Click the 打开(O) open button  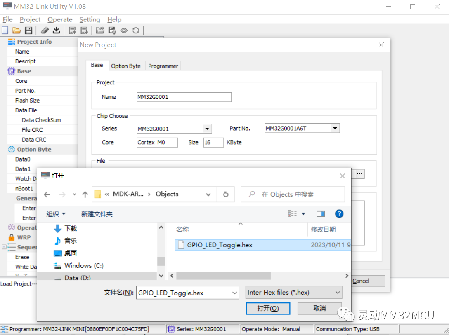268,308
